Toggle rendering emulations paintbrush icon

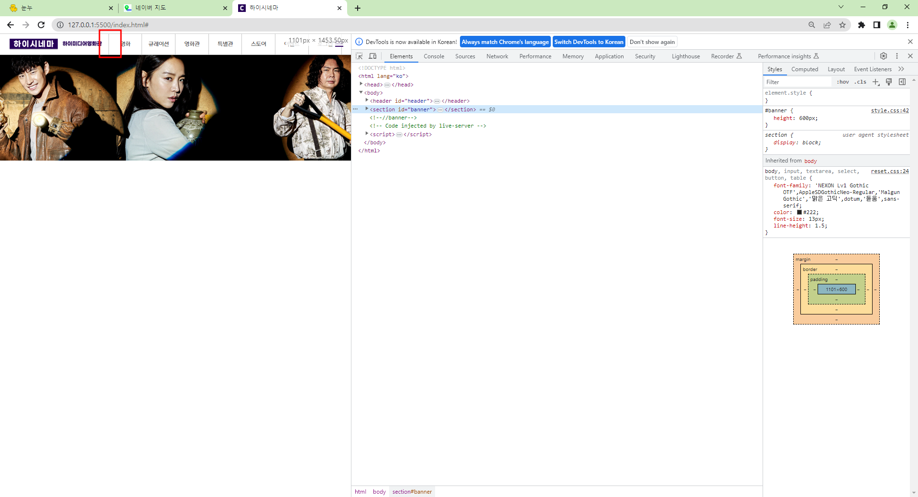(889, 82)
